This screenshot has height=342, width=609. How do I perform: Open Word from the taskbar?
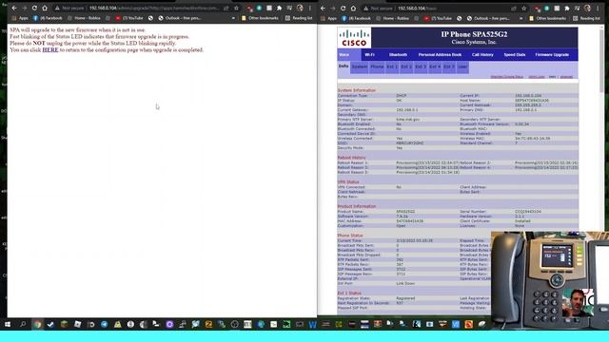point(313,324)
